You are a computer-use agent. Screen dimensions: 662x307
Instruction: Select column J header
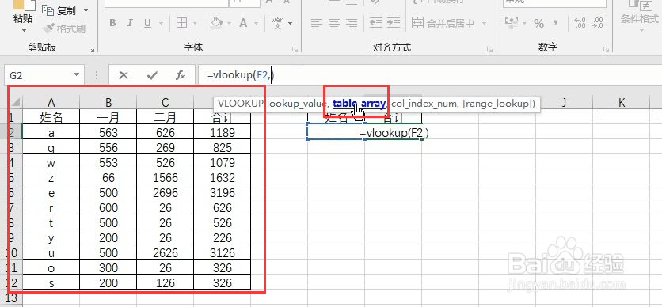click(564, 102)
